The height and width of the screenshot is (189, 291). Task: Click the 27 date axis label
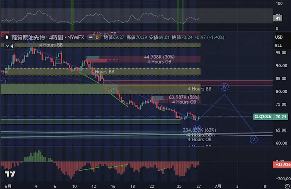coord(199,186)
